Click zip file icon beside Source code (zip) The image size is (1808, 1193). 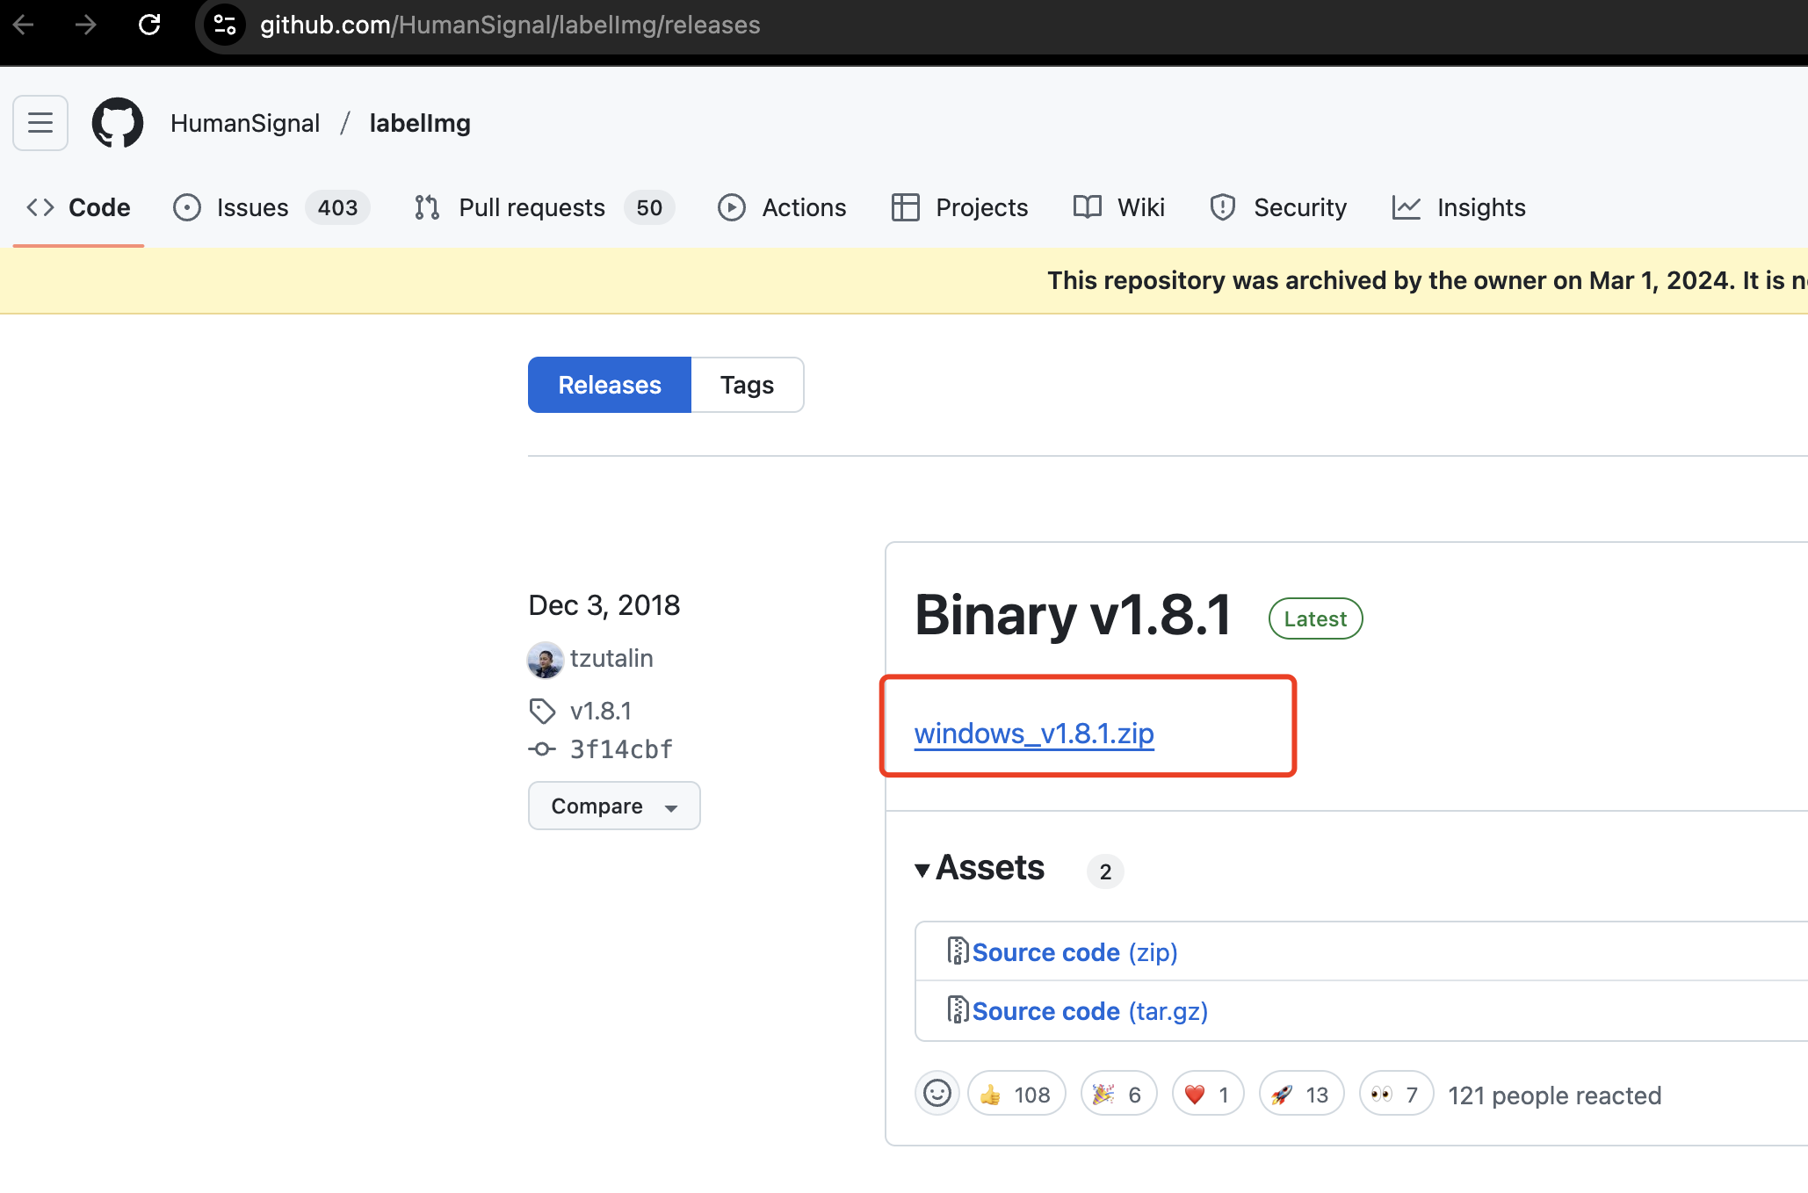[x=958, y=951]
